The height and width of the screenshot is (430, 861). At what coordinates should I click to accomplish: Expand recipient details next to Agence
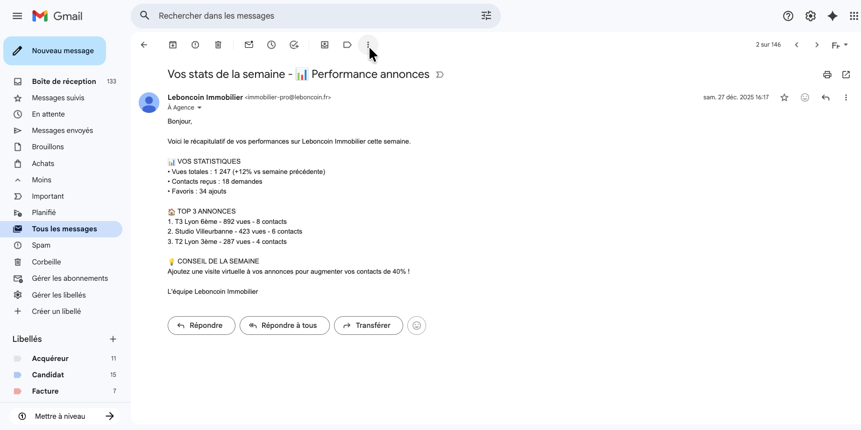point(199,108)
